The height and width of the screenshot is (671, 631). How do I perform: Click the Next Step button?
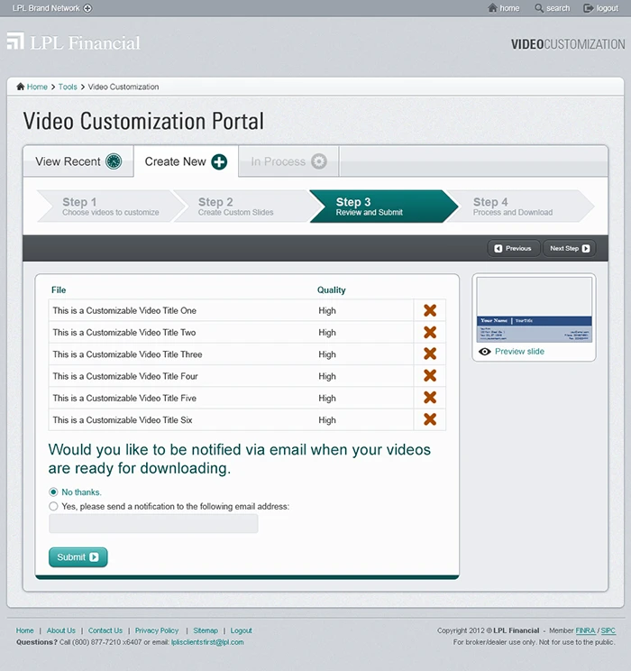click(x=570, y=248)
